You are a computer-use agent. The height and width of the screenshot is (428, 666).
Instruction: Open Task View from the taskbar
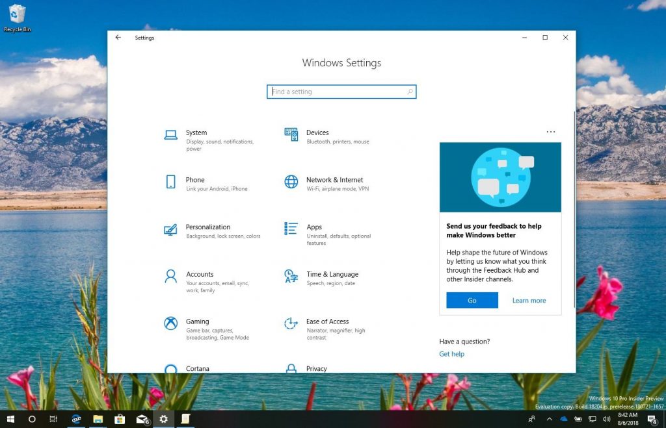[54, 420]
